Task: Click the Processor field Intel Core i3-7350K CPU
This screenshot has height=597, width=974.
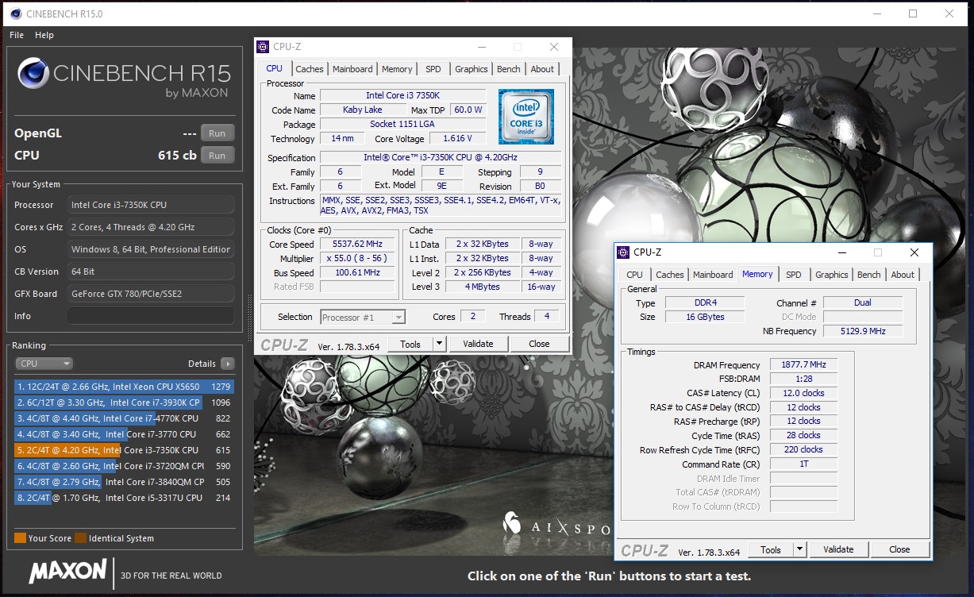Action: [x=151, y=205]
